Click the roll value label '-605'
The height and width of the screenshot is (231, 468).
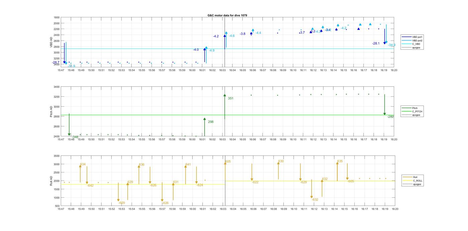(350, 181)
